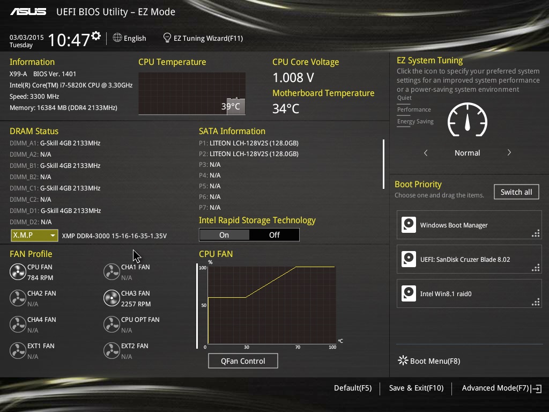Launch EZ Tuning Wizard(F11)
The height and width of the screenshot is (412, 549).
209,38
